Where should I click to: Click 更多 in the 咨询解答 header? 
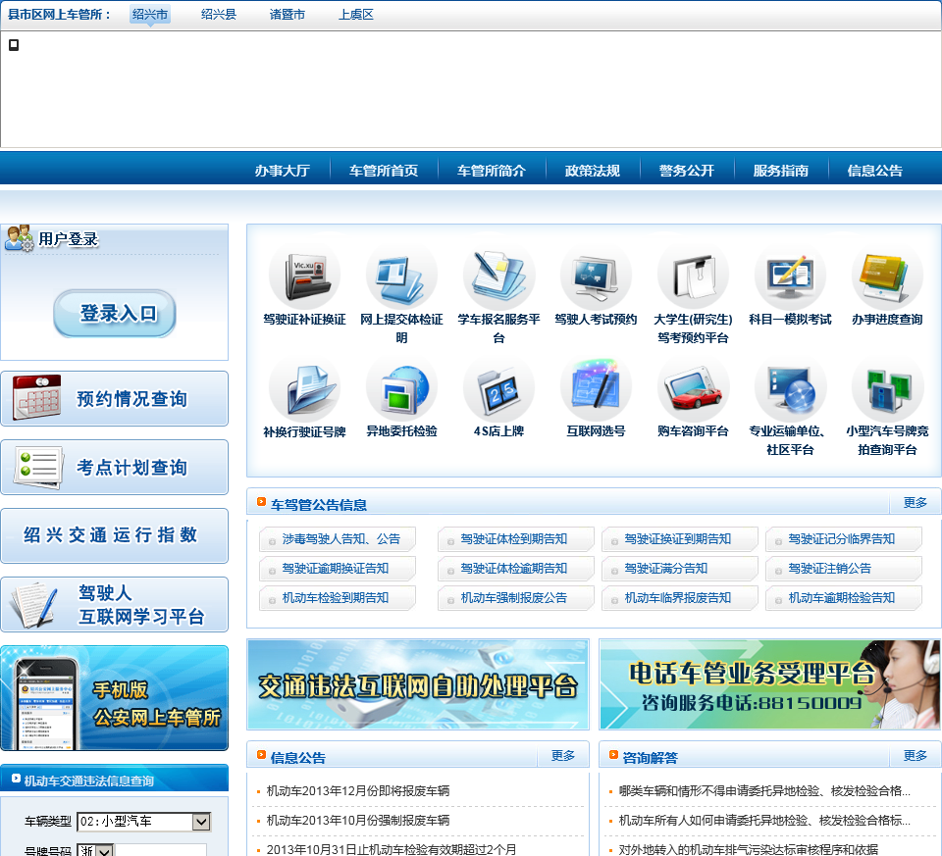(915, 756)
